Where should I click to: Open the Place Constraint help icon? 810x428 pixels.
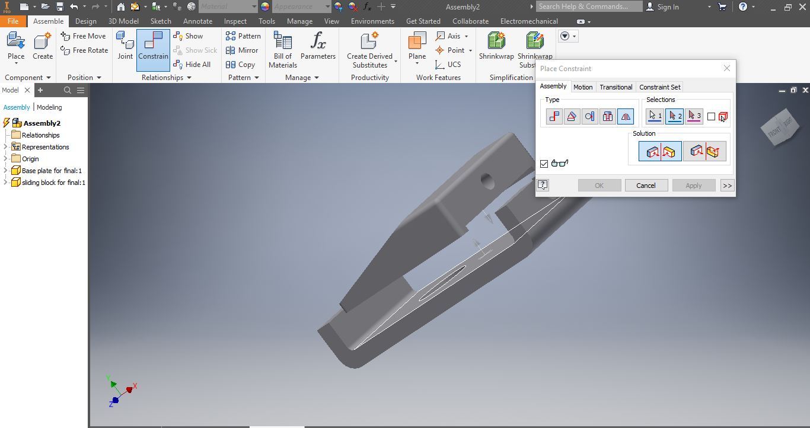coord(543,185)
